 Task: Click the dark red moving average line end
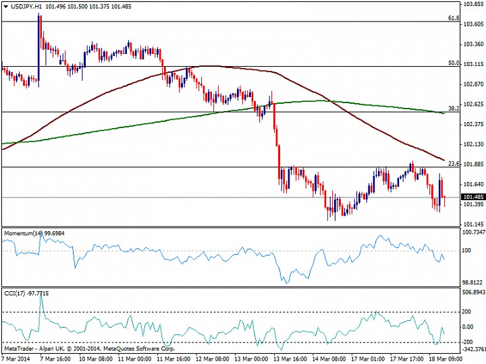(443, 160)
